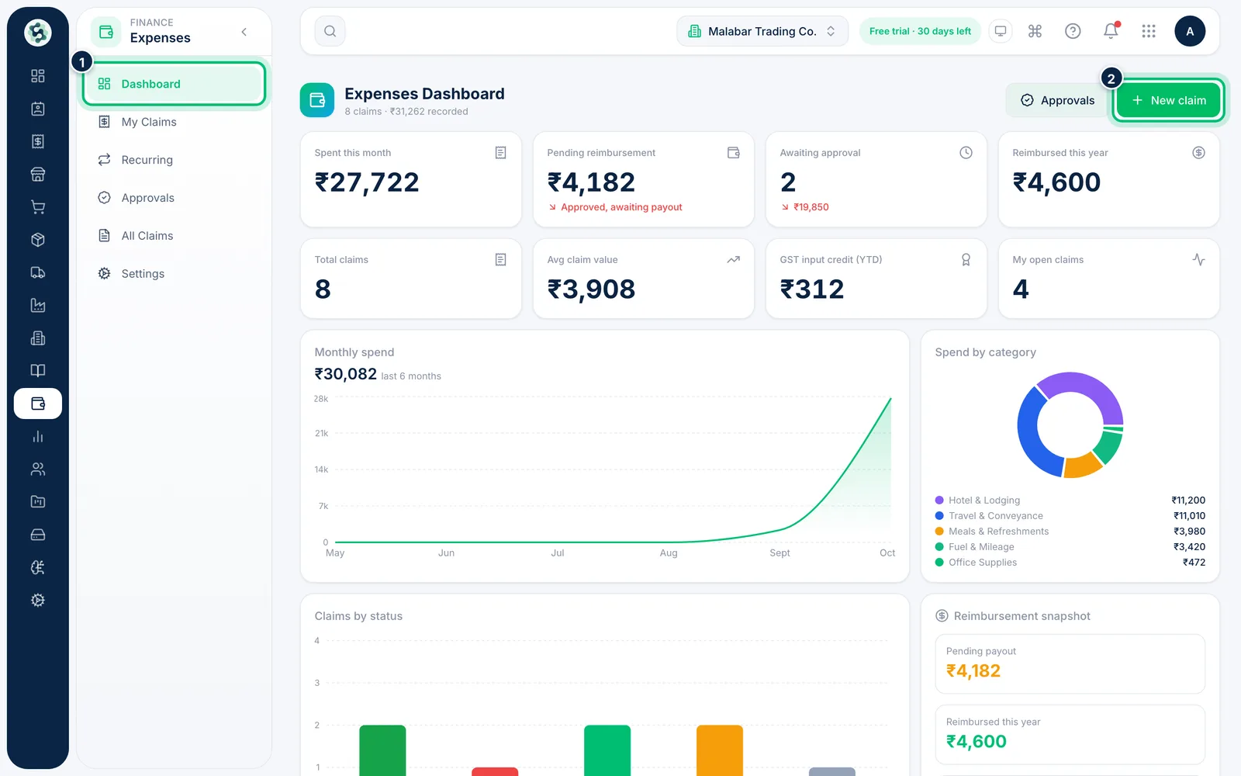Open the Awaiting approval card
1241x776 pixels.
coord(876,179)
